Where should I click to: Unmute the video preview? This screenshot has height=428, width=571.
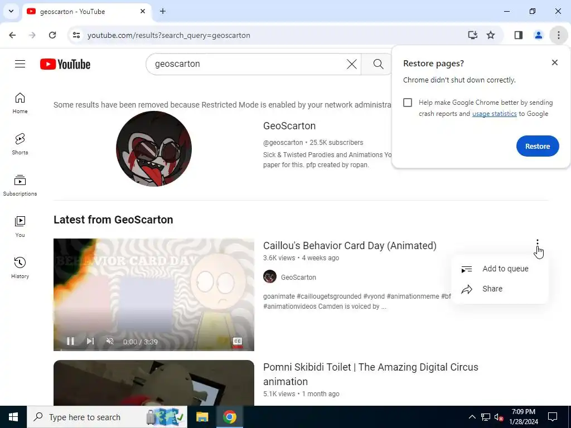pyautogui.click(x=110, y=341)
